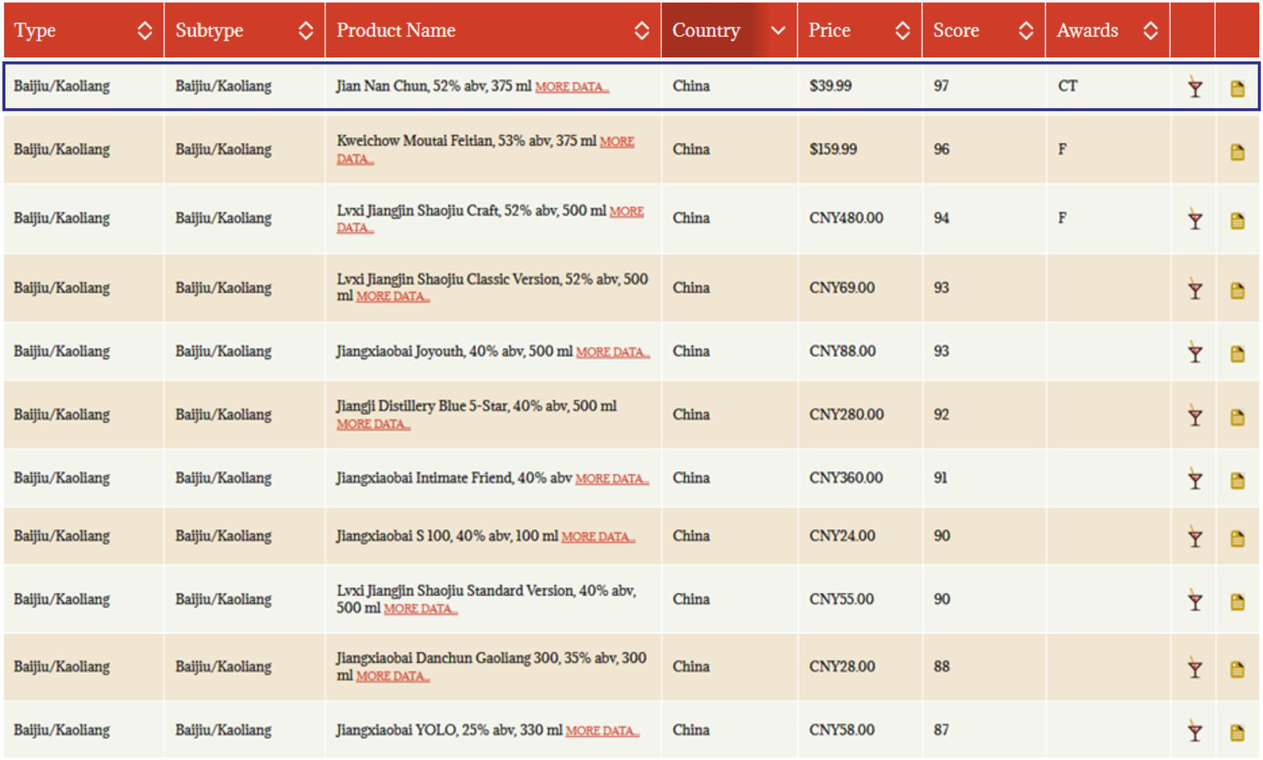Sort table by Awards column

(x=1150, y=30)
